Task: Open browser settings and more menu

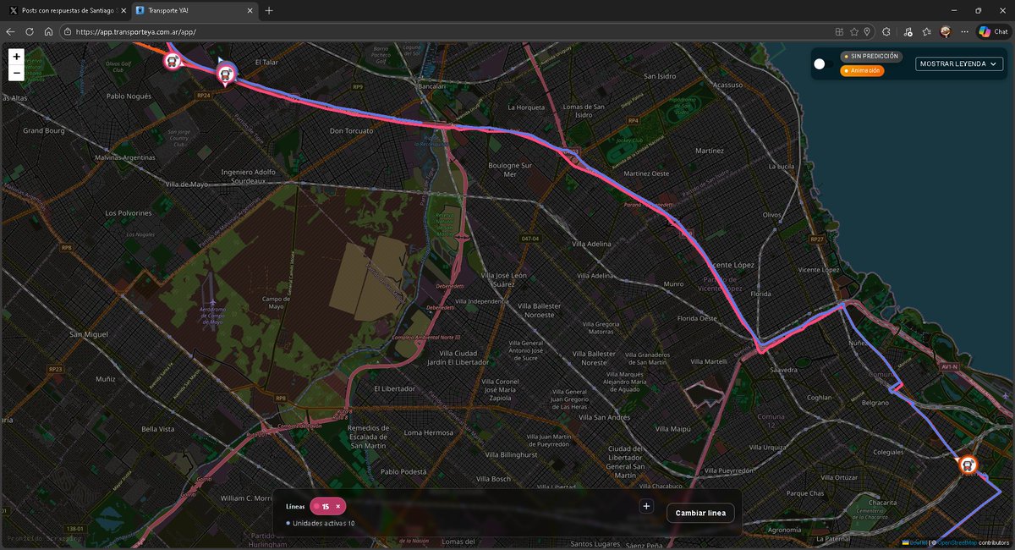Action: pos(963,31)
